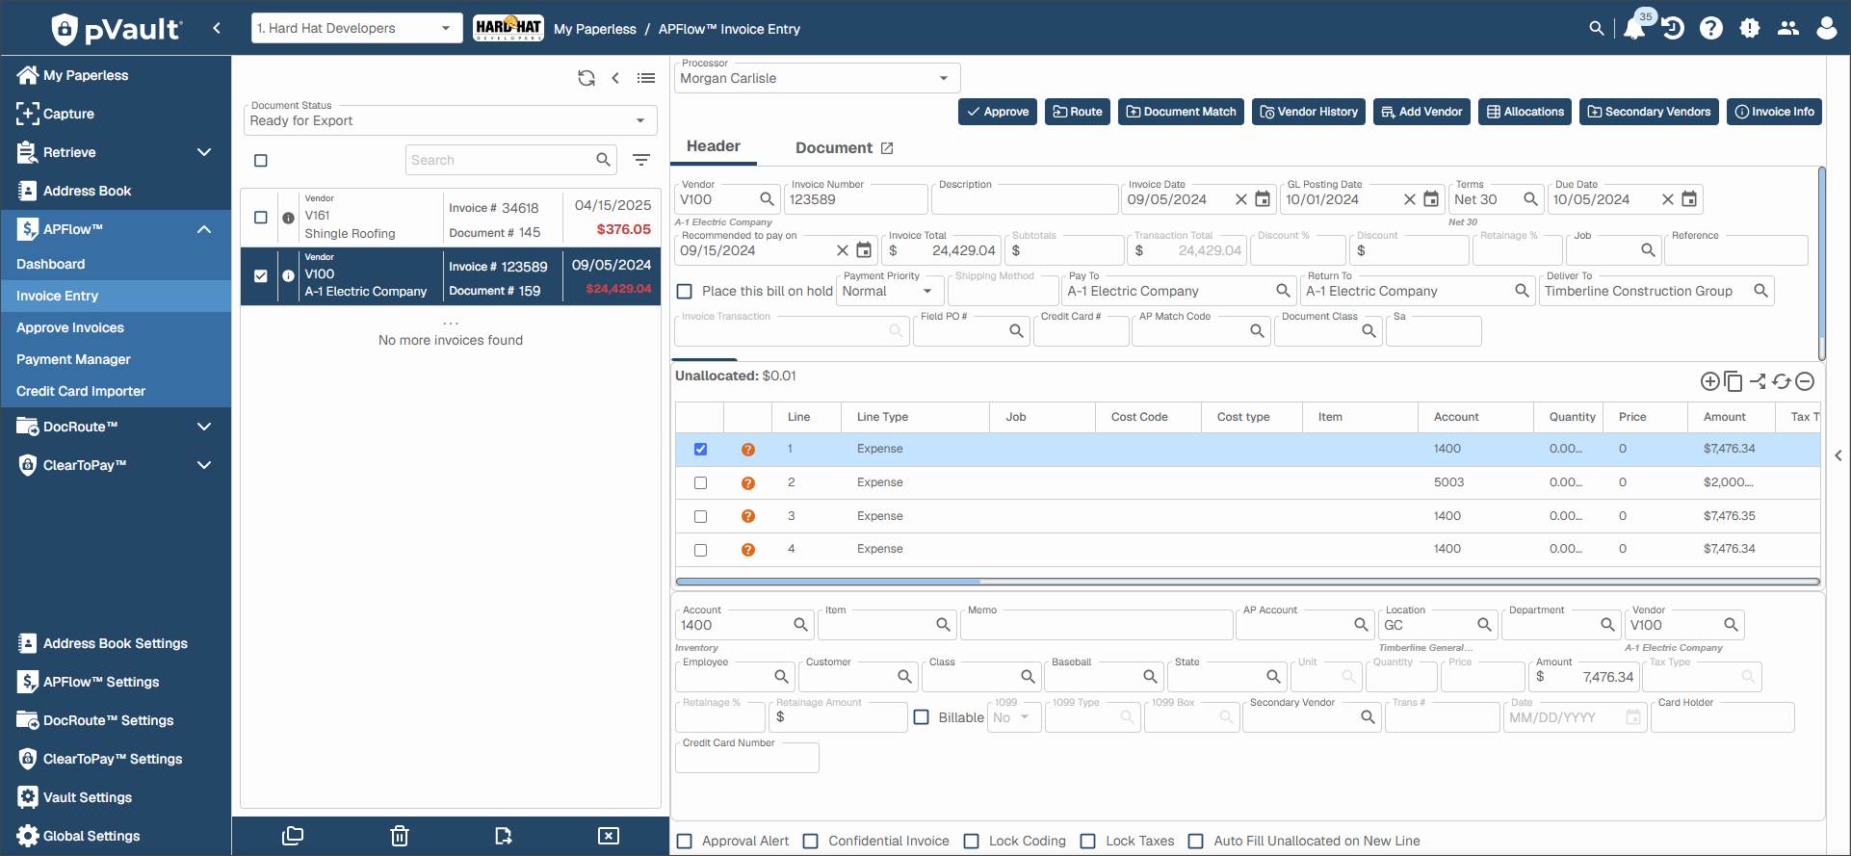The image size is (1851, 856).
Task: Uncheck allocation line 1 checkbox
Action: click(x=700, y=449)
